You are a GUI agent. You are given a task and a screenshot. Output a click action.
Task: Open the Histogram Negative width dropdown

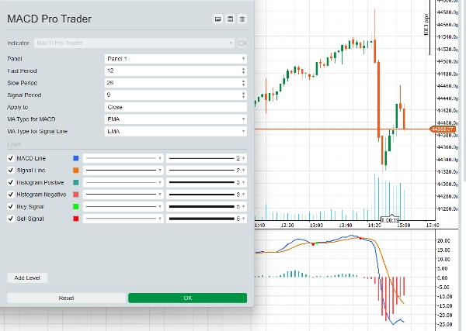[207, 195]
